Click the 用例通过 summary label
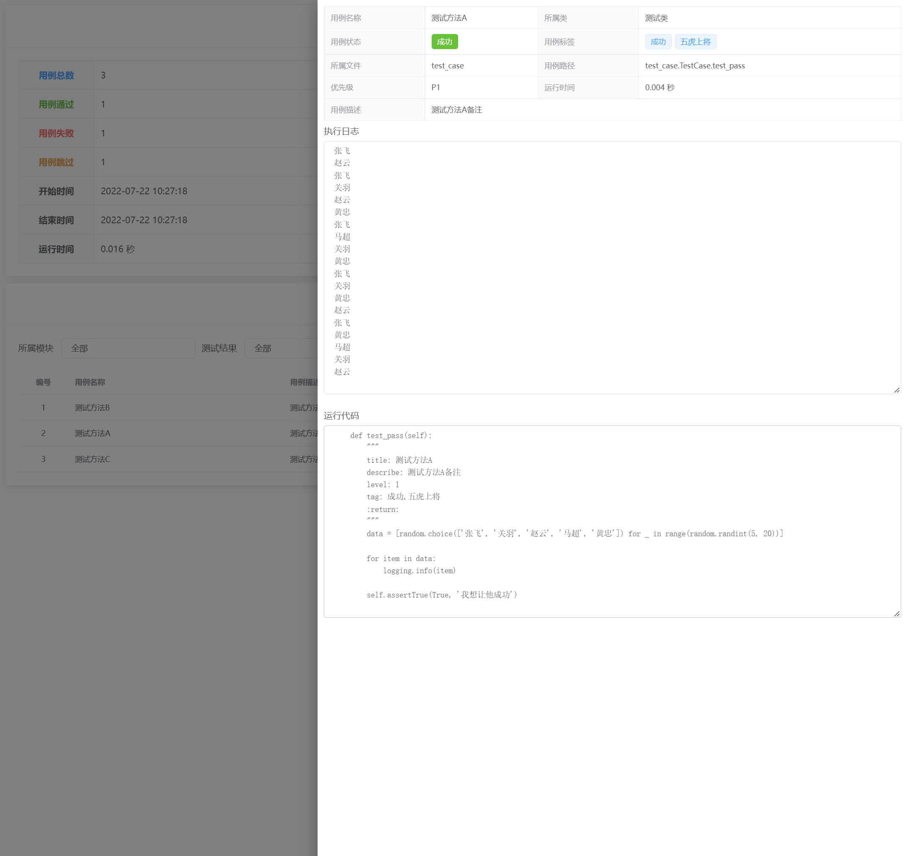The width and height of the screenshot is (907, 856). (56, 104)
